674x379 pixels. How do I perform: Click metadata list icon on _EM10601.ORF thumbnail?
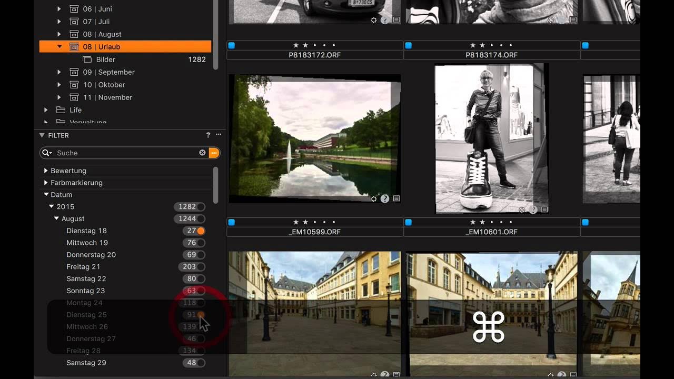(544, 210)
